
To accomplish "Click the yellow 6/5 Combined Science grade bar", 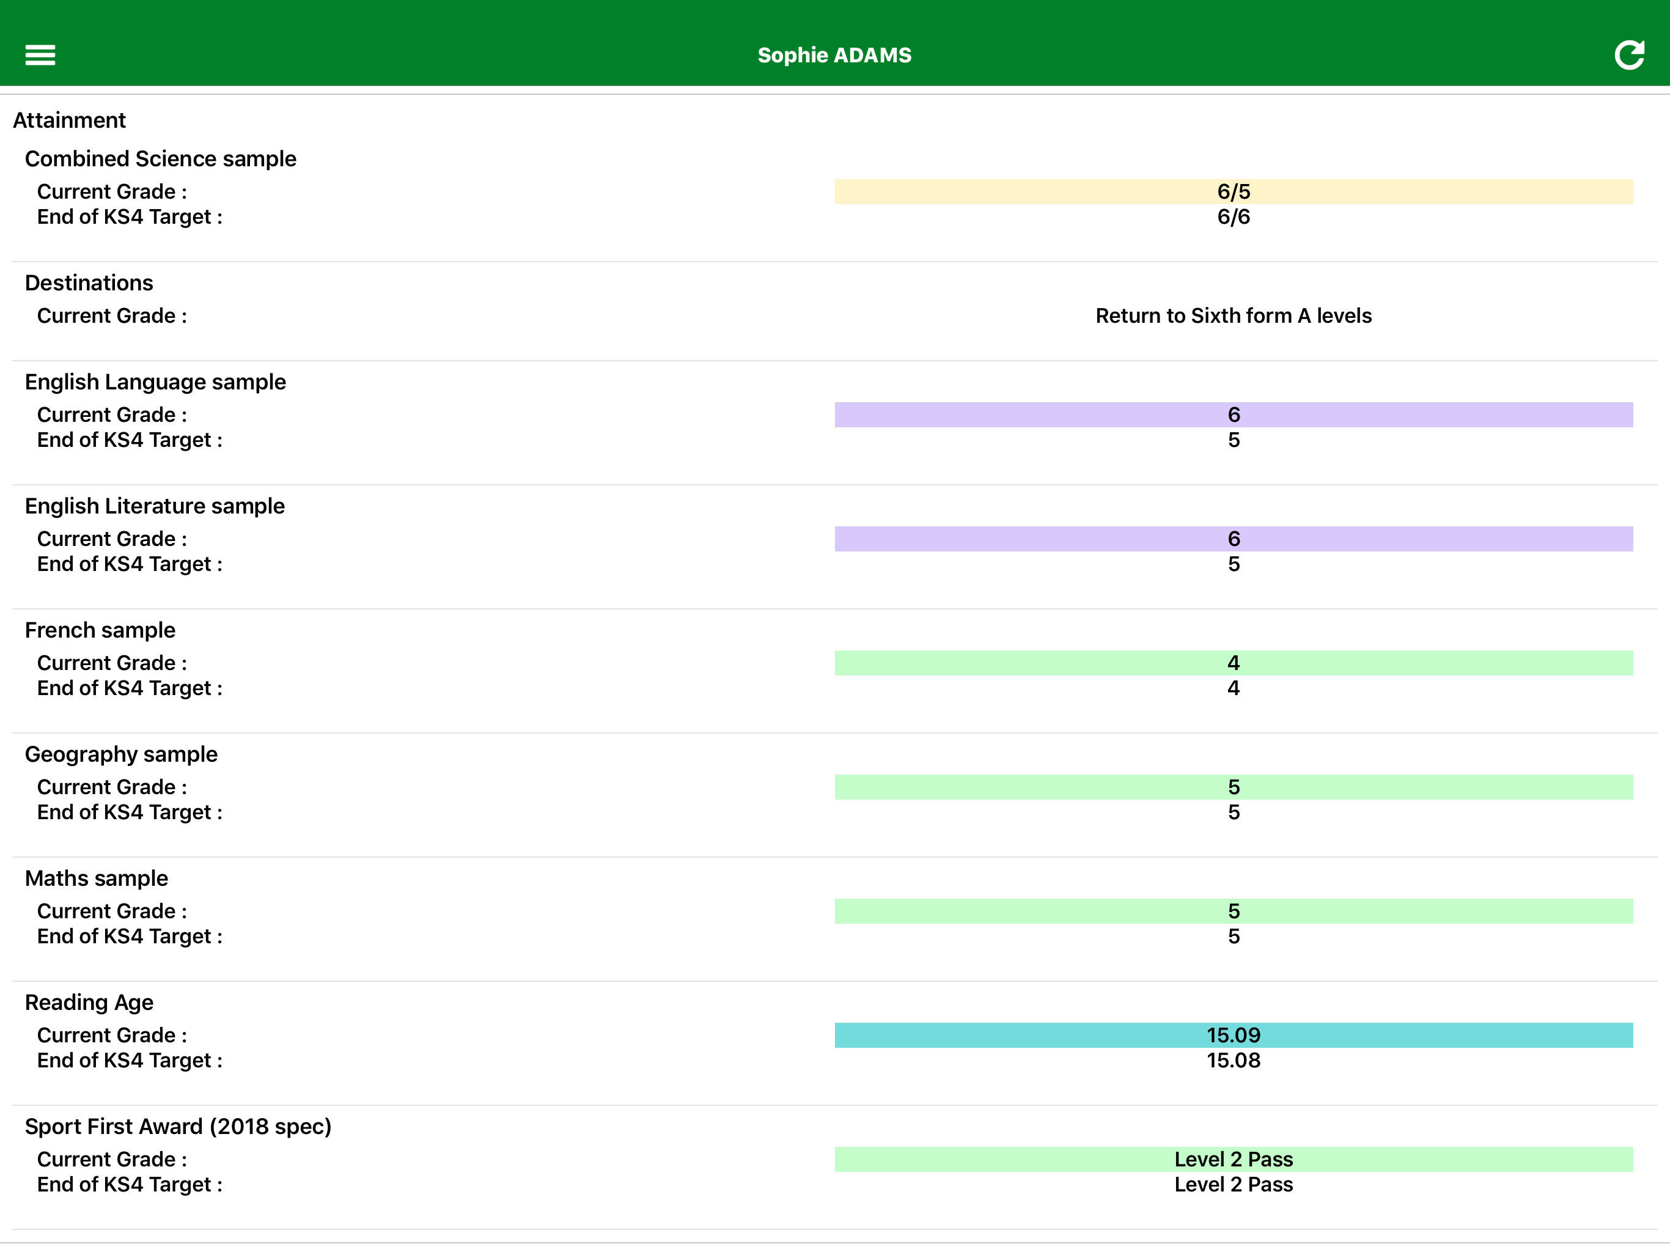I will coord(1233,192).
